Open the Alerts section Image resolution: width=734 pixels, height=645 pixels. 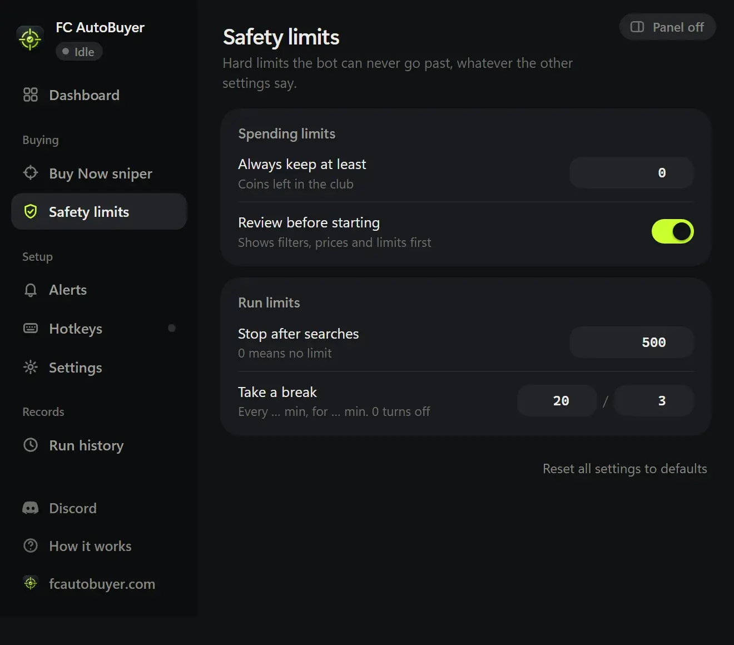pos(99,290)
